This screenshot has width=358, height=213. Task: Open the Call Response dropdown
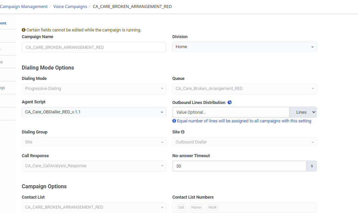tap(94, 166)
